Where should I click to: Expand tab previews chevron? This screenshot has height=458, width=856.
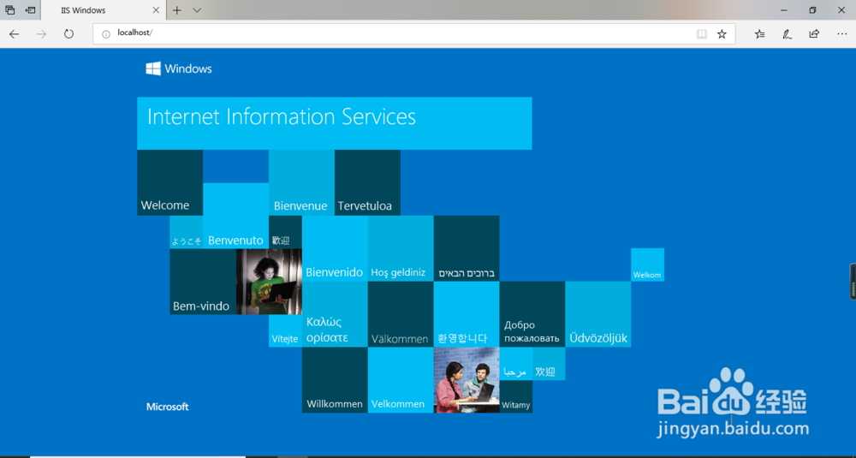[x=197, y=9]
